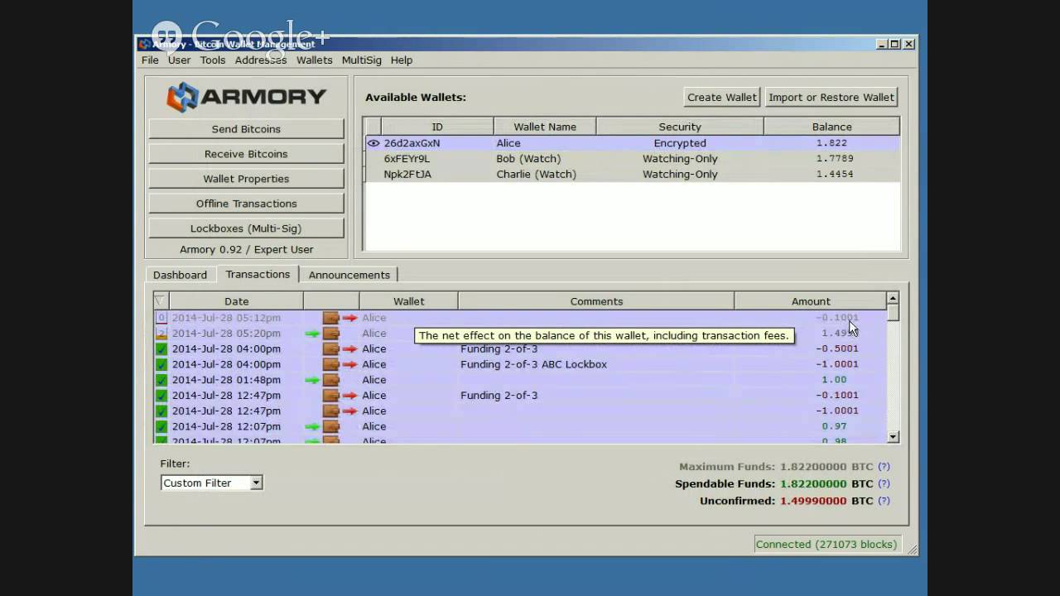This screenshot has height=596, width=1060.
Task: Sort wallets by Balance column header
Action: click(831, 127)
